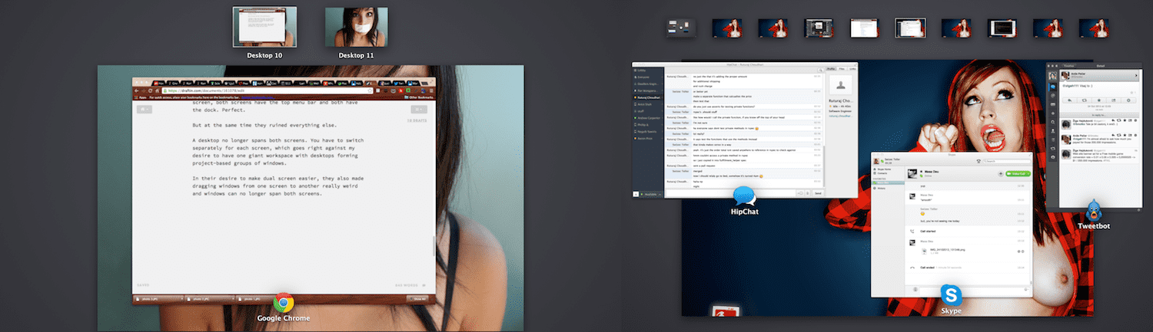Switch to Desktop 10 thumbnail
The width and height of the screenshot is (1153, 332).
click(264, 27)
